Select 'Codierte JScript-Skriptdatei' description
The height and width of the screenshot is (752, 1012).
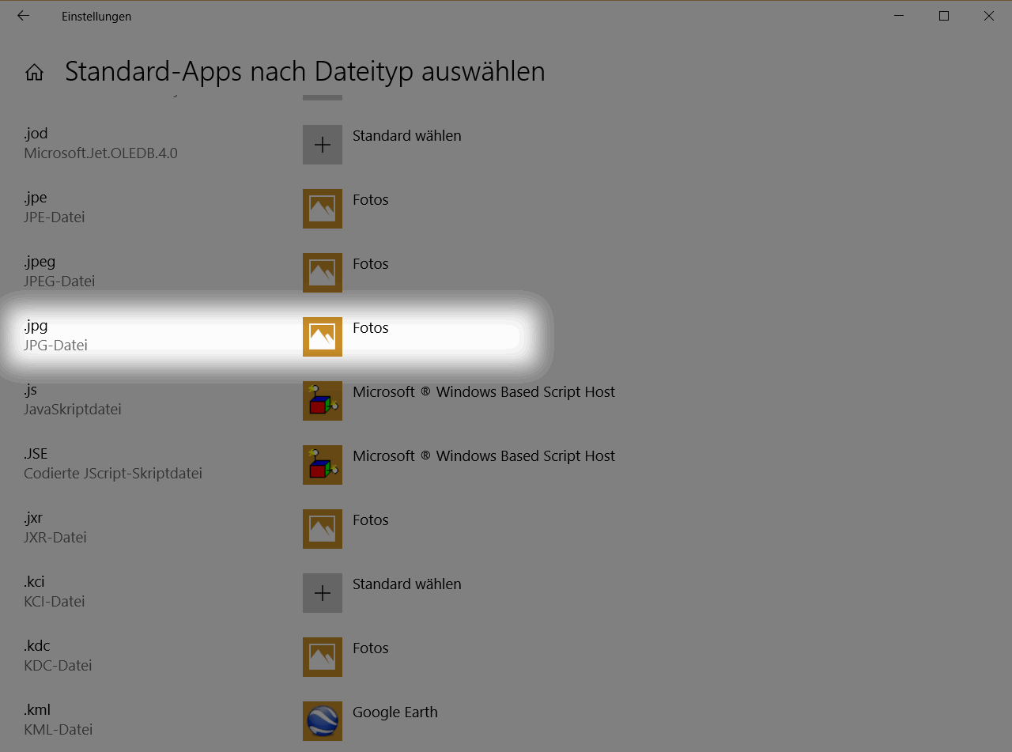(113, 474)
